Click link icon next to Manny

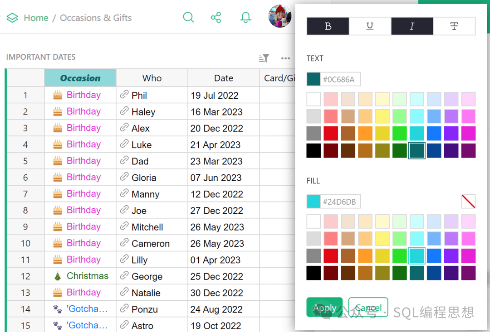click(x=124, y=193)
